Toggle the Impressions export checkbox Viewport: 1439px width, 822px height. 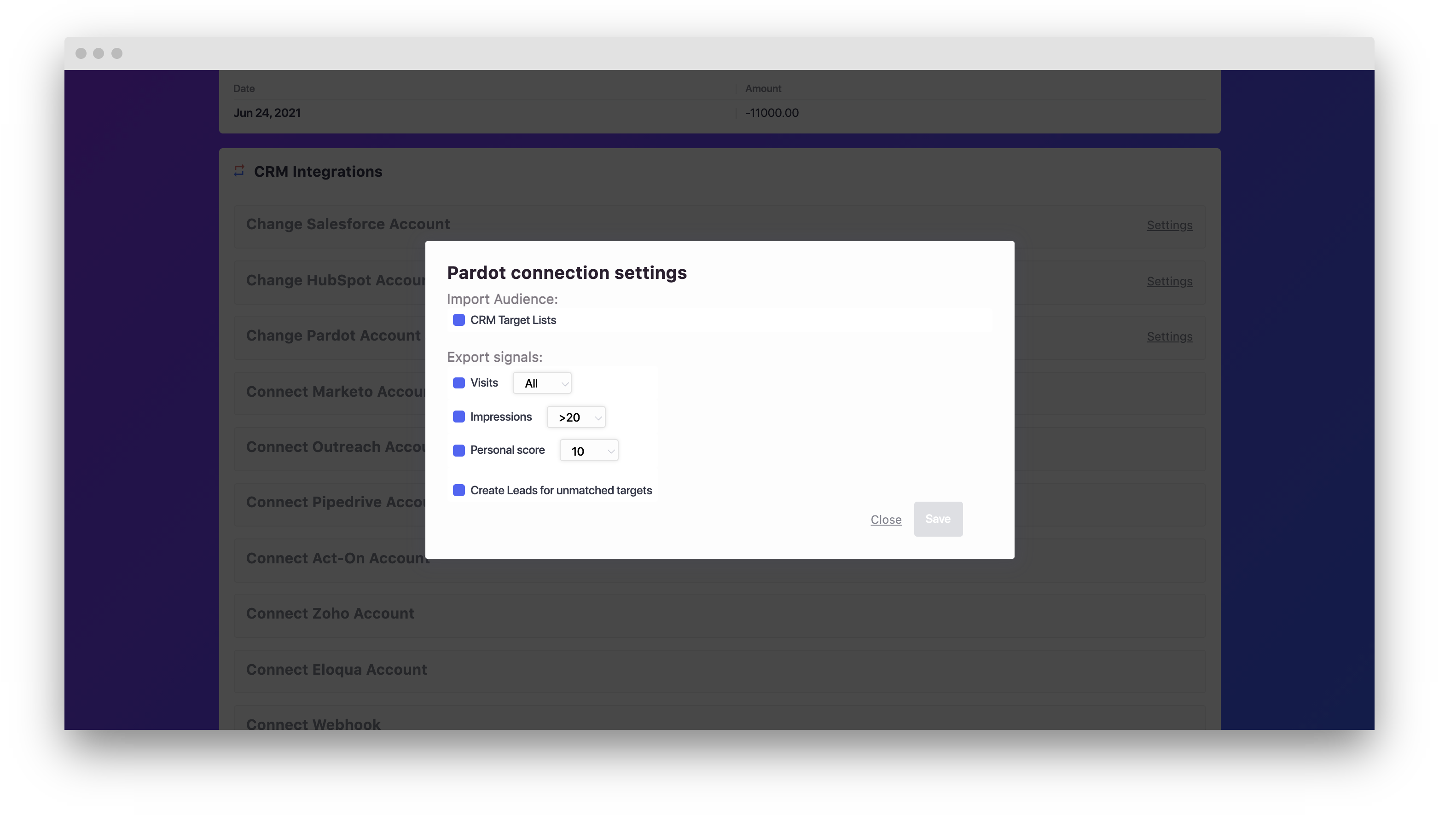click(458, 417)
